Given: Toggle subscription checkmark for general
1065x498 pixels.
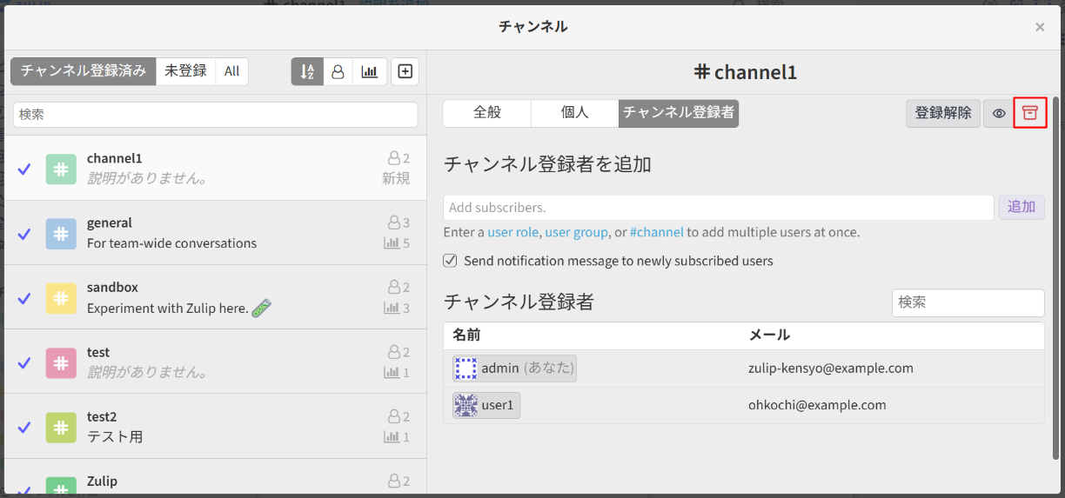Looking at the screenshot, I should (x=24, y=233).
